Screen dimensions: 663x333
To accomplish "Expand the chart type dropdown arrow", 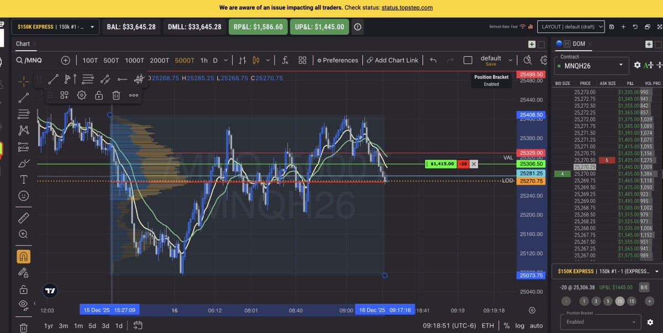I will pos(269,60).
